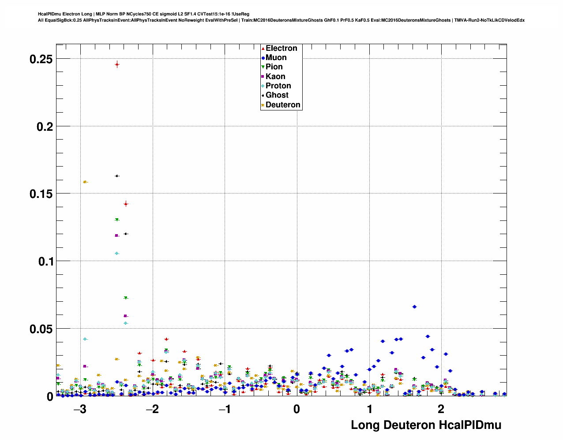Click the highest Electron data point near 0.25

click(x=117, y=64)
